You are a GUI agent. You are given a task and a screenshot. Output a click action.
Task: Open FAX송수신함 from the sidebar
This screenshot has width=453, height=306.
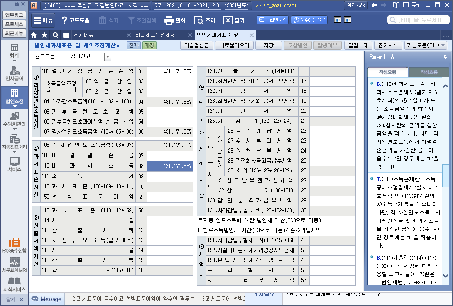(x=14, y=245)
